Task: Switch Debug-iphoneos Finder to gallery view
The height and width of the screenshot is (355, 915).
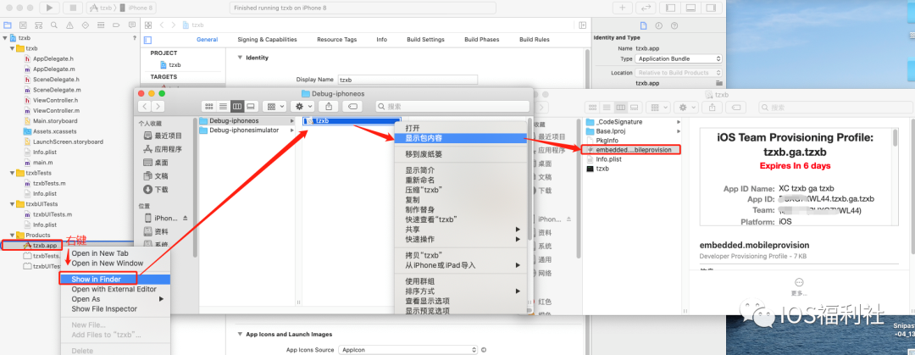Action: pyautogui.click(x=250, y=106)
